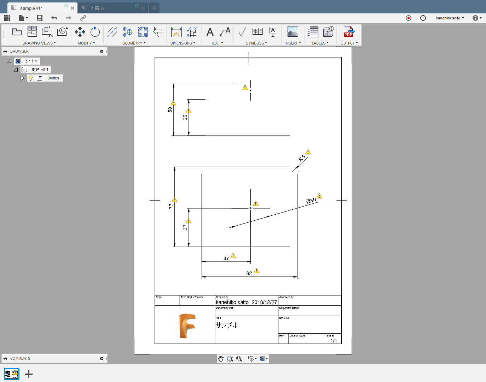
Task: Open the GEOMETRY dropdown menu
Action: (x=134, y=43)
